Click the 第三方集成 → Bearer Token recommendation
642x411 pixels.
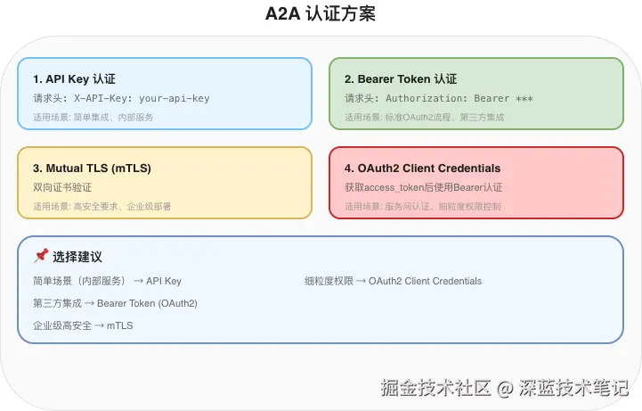[115, 303]
